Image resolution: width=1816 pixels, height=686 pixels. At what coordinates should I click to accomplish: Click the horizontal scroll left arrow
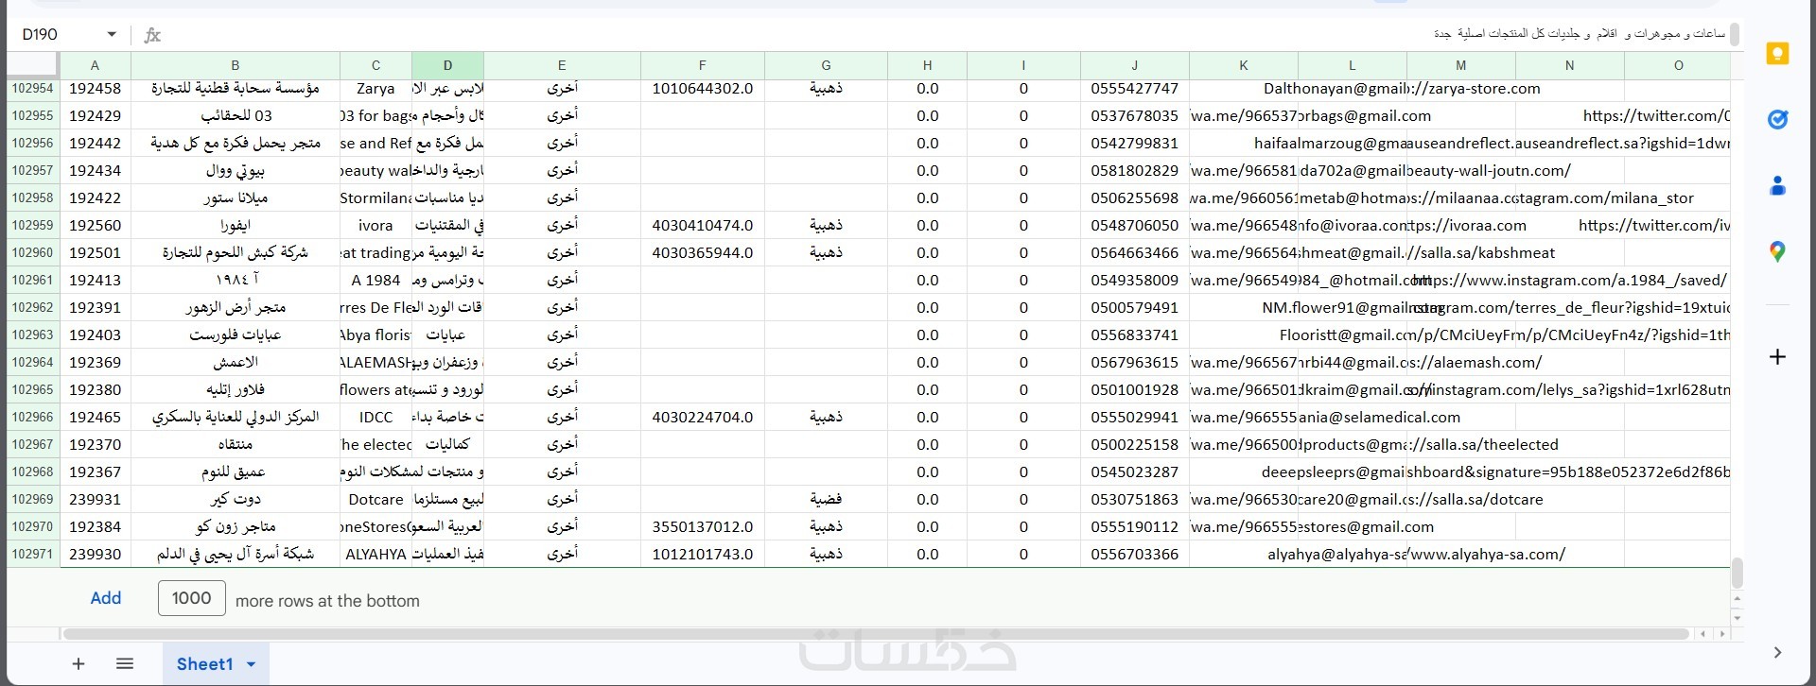1702,634
